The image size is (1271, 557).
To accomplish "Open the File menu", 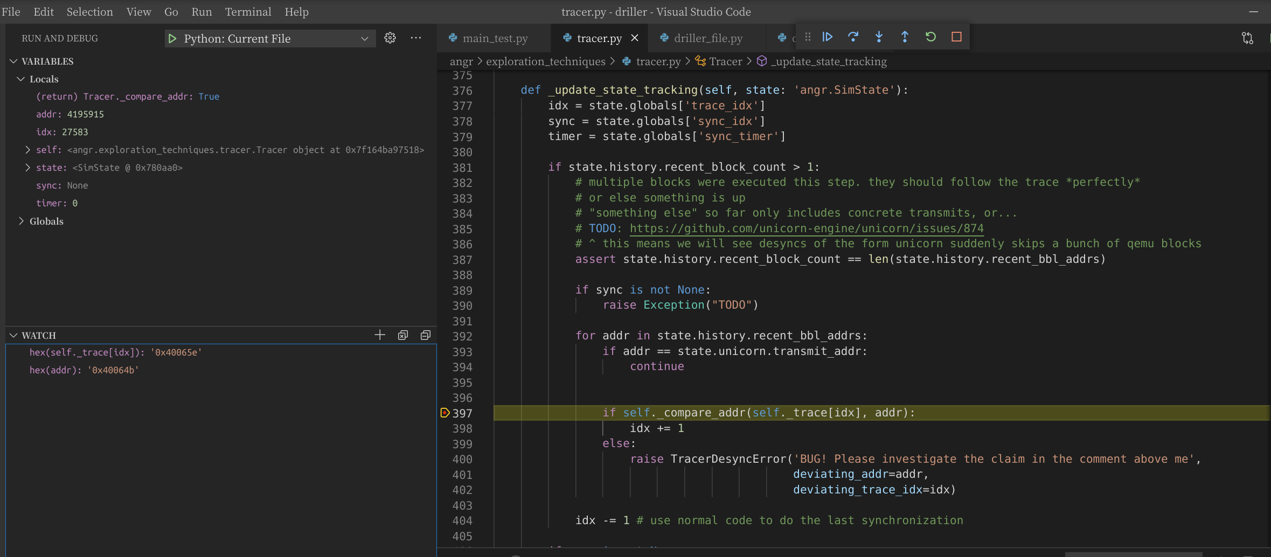I will click(11, 12).
